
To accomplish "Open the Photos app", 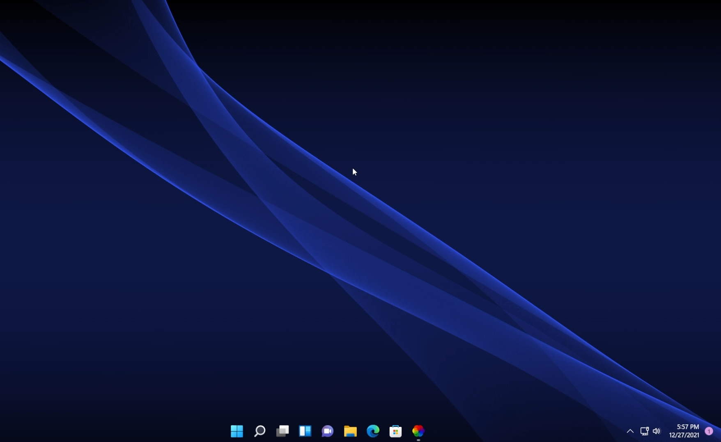I will pos(418,431).
